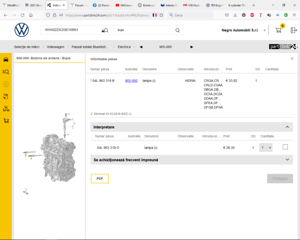Open the 905-000 illustration link

131,81
